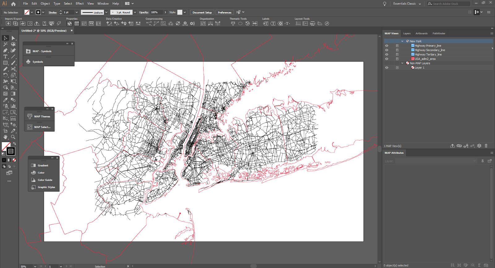The width and height of the screenshot is (495, 268).
Task: Click the fill color swatch in control bar
Action: 27,12
